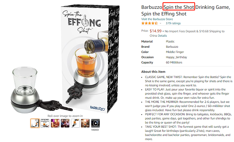This screenshot has height=142, width=234.
Task: Click the $14.99 price
Action: 155,31
